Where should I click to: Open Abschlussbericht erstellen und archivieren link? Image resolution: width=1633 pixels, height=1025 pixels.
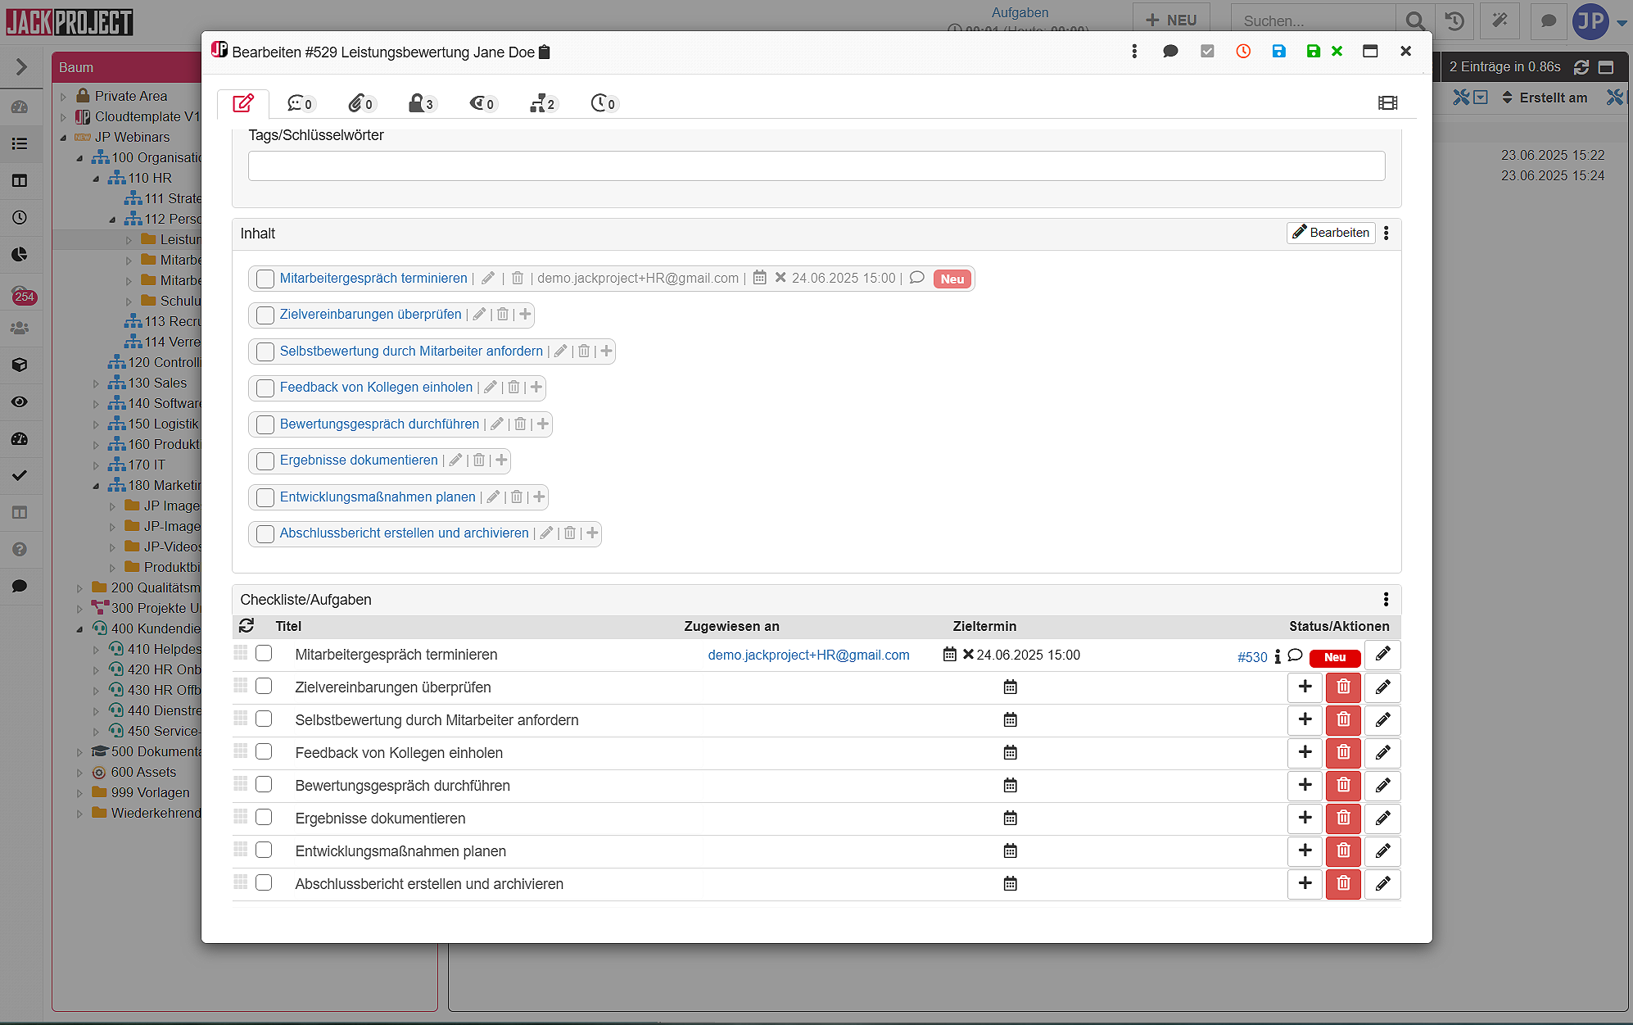click(405, 533)
